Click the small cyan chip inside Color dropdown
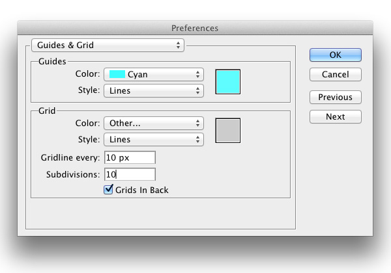 click(117, 74)
